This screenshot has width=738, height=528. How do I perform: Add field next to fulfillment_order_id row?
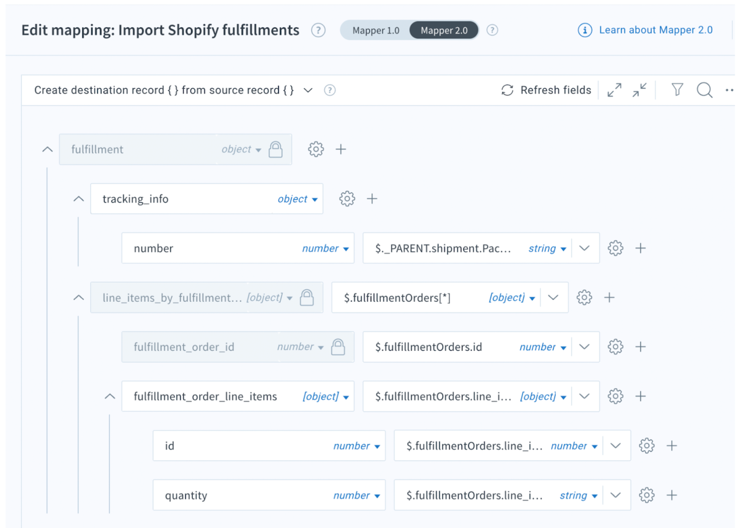(640, 347)
